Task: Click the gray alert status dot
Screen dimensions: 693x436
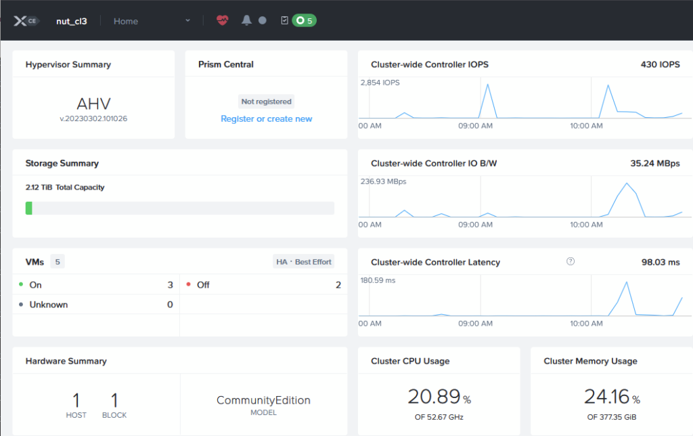Action: (262, 21)
